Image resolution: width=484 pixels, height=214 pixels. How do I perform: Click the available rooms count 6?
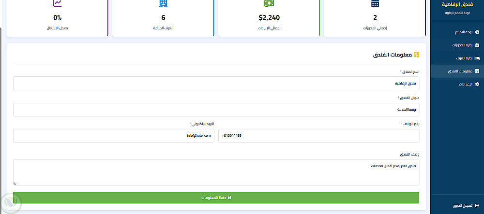(163, 18)
